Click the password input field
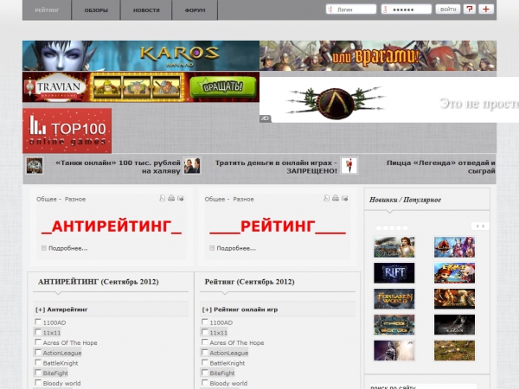 [407, 10]
